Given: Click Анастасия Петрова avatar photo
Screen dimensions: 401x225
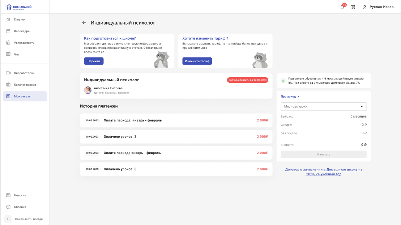Looking at the screenshot, I should point(88,90).
